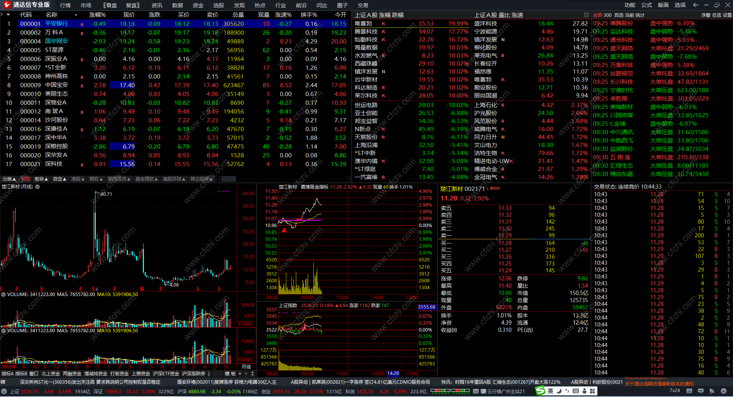Screen dimensions: 733x397
Task: Click the plus zoom-in button beside 模板
Action: tap(240, 374)
